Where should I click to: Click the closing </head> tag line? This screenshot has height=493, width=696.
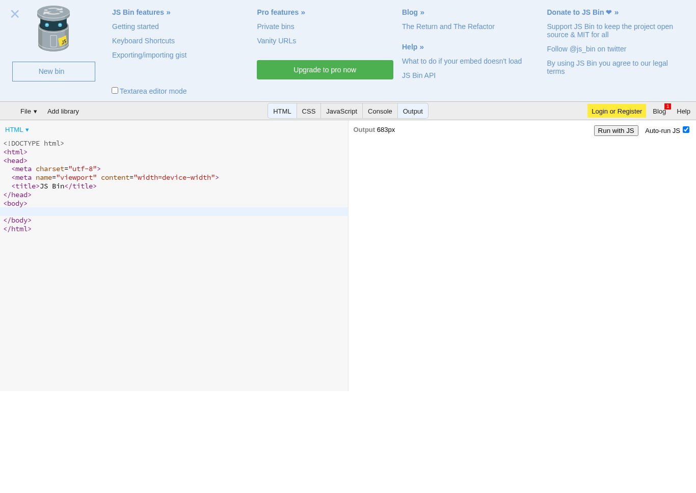(x=17, y=195)
